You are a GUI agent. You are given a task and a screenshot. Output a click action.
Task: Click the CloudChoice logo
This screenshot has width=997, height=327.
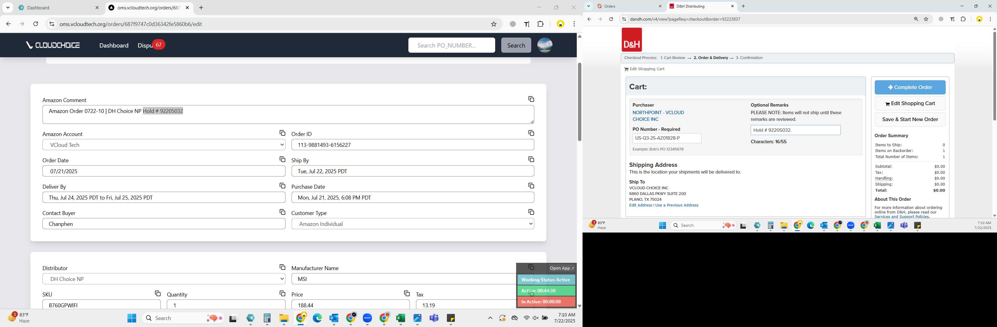tap(53, 45)
